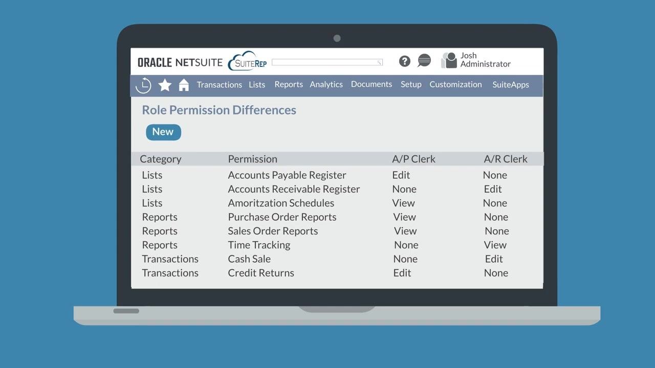Viewport: 655px width, 368px height.
Task: Click the Role Permission Differences title
Action: (x=219, y=110)
